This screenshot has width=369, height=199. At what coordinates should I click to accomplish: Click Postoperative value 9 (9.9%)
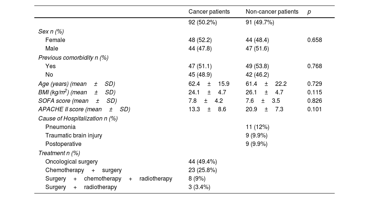pyautogui.click(x=256, y=144)
